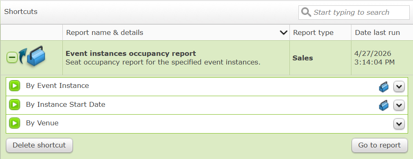Select the By Venue text
The image size is (413, 159).
click(42, 123)
